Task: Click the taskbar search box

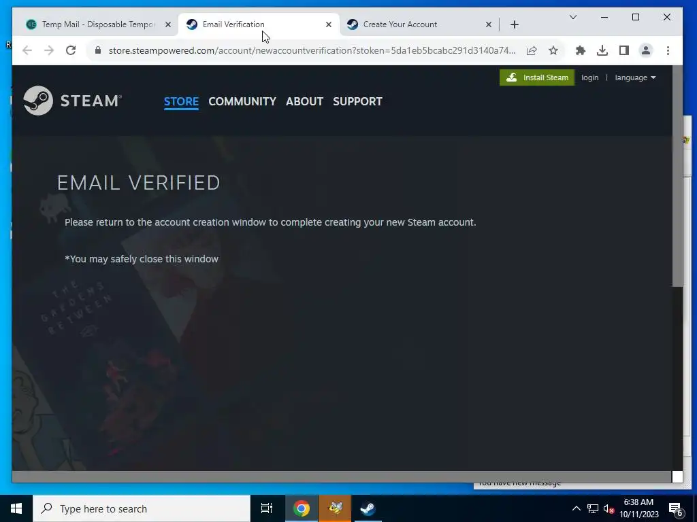Action: pyautogui.click(x=142, y=508)
